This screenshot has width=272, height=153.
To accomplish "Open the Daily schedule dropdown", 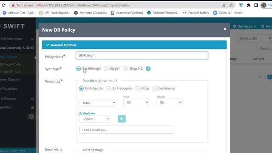I will 98,103.
